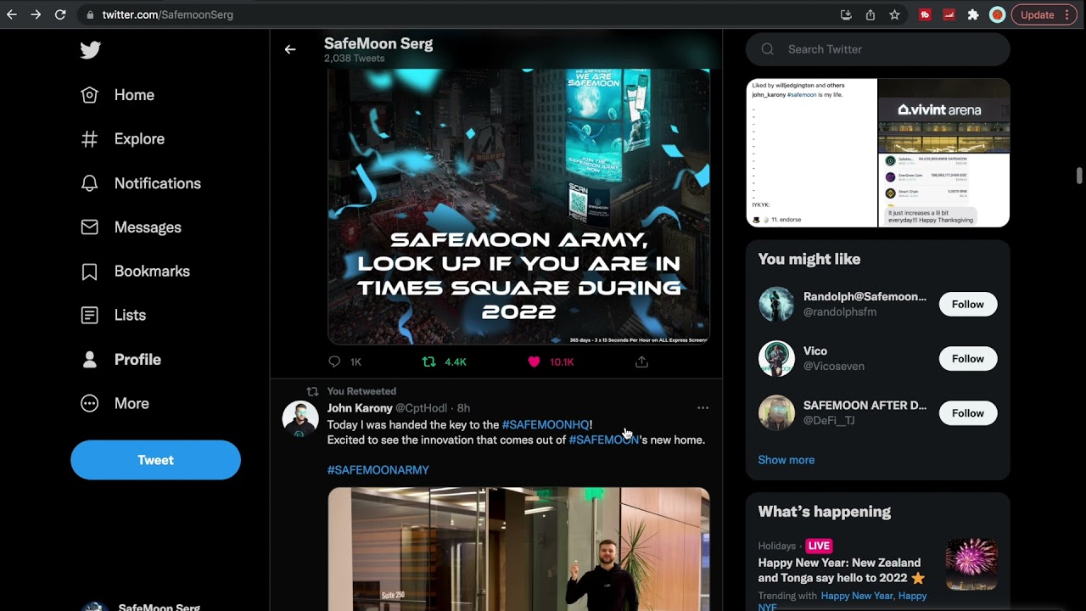The image size is (1086, 611).
Task: Open #SAFEMOON hashtag in John's tweet
Action: point(603,440)
